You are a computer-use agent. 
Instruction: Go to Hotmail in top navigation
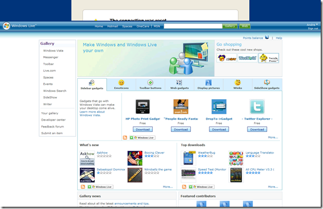pyautogui.click(x=112, y=26)
